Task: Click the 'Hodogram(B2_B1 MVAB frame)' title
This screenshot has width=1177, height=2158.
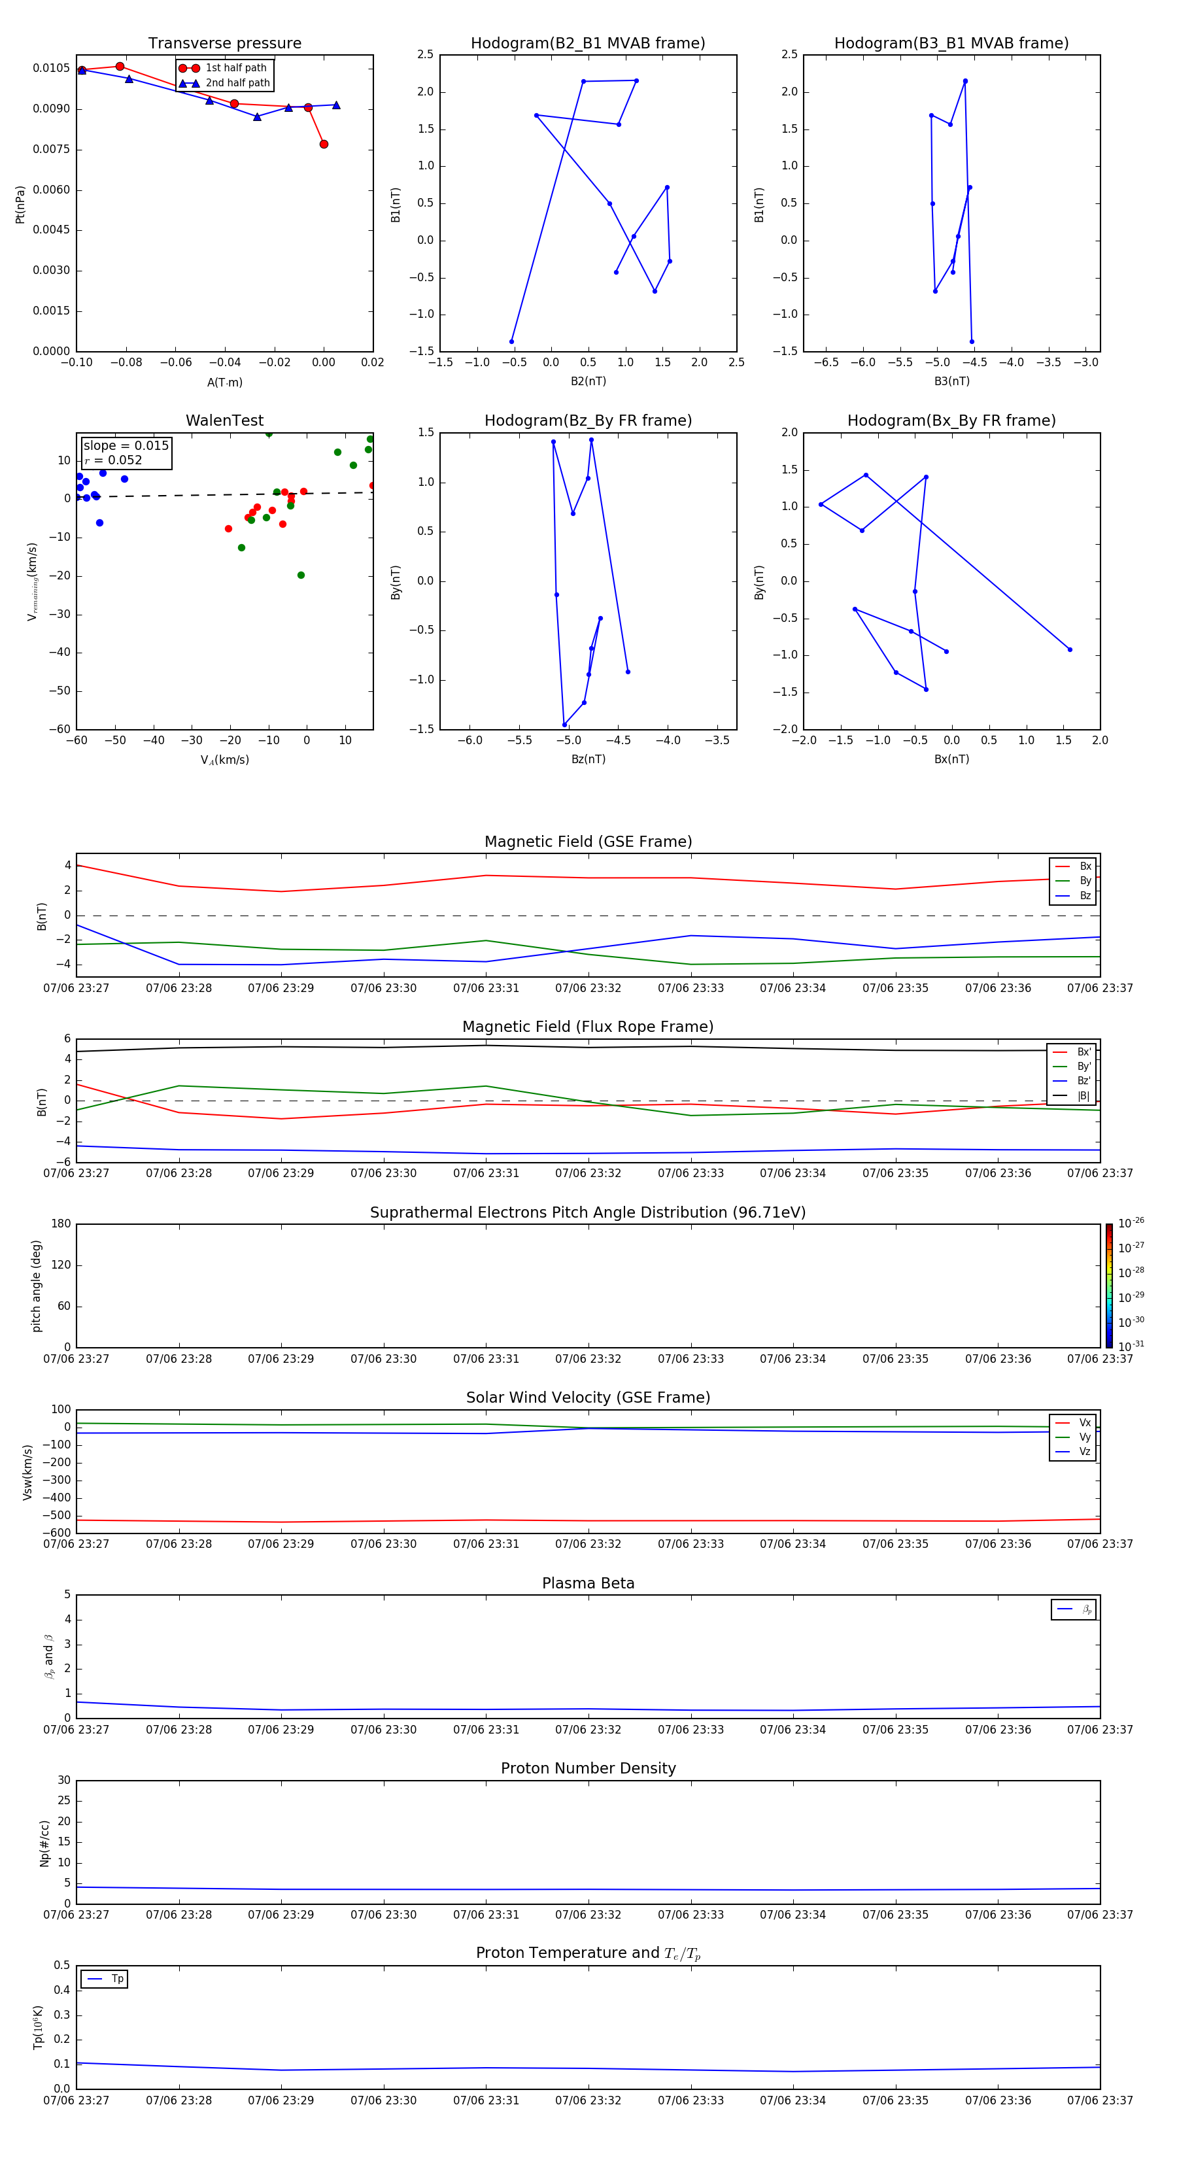Action: point(588,44)
